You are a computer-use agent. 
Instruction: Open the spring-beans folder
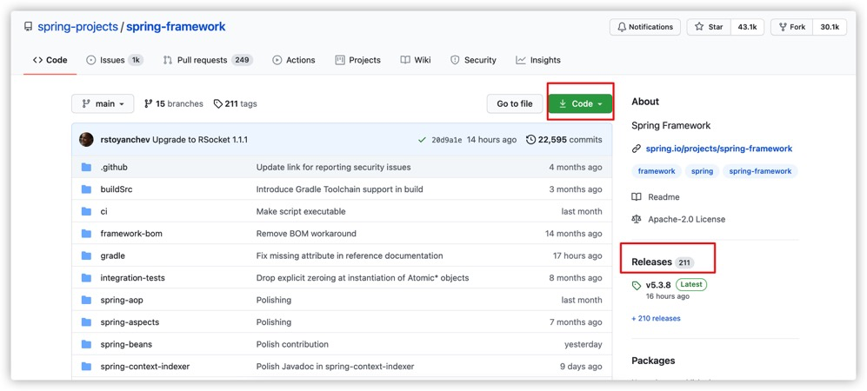(126, 344)
